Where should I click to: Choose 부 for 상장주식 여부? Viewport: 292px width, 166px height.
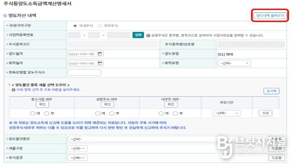[112, 113]
